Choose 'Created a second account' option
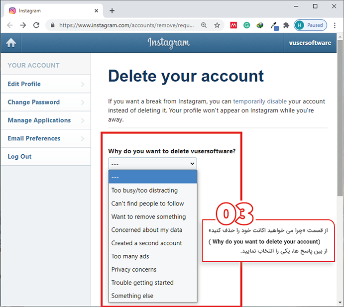Screen dimensions: 344x307 (153, 243)
